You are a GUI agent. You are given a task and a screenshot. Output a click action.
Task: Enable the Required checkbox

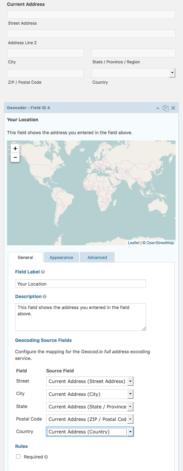(18, 457)
